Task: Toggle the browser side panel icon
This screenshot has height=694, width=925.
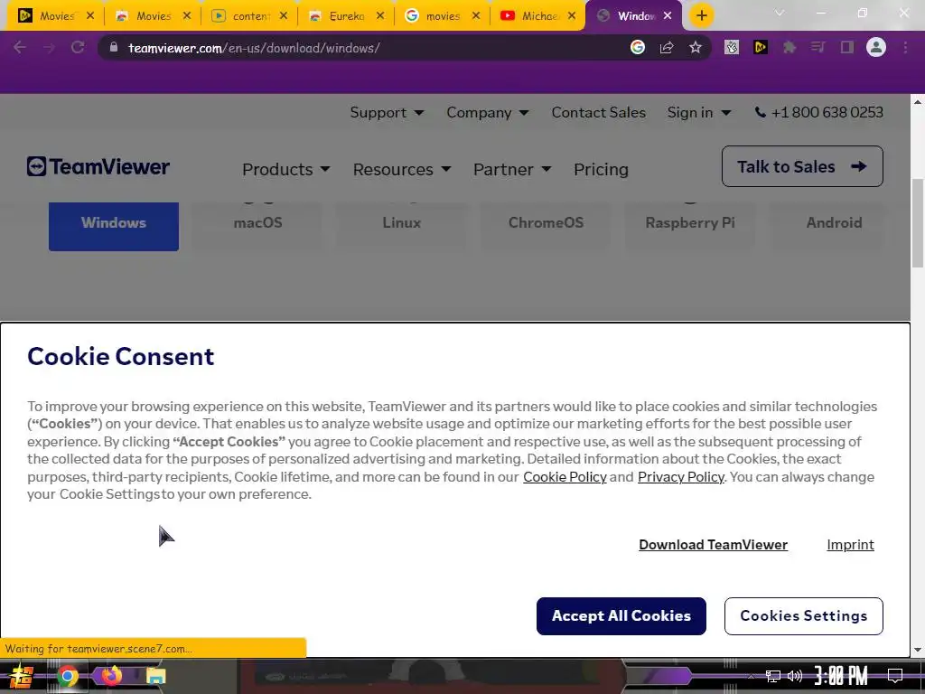Action: [846, 47]
